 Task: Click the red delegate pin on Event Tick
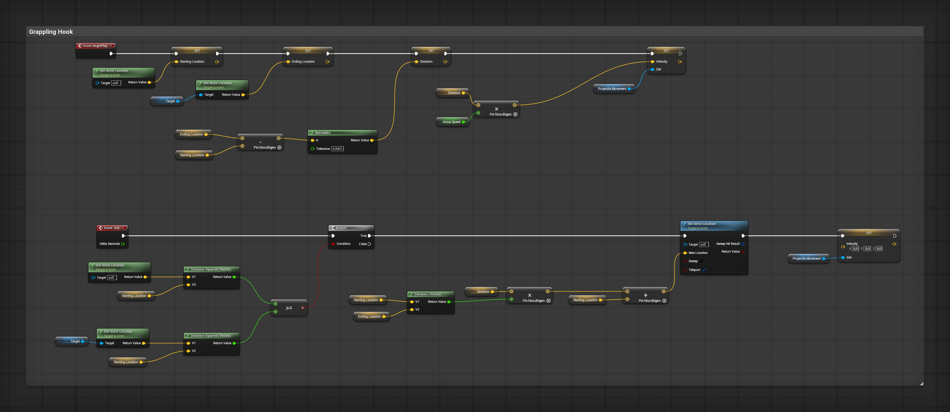[125, 228]
